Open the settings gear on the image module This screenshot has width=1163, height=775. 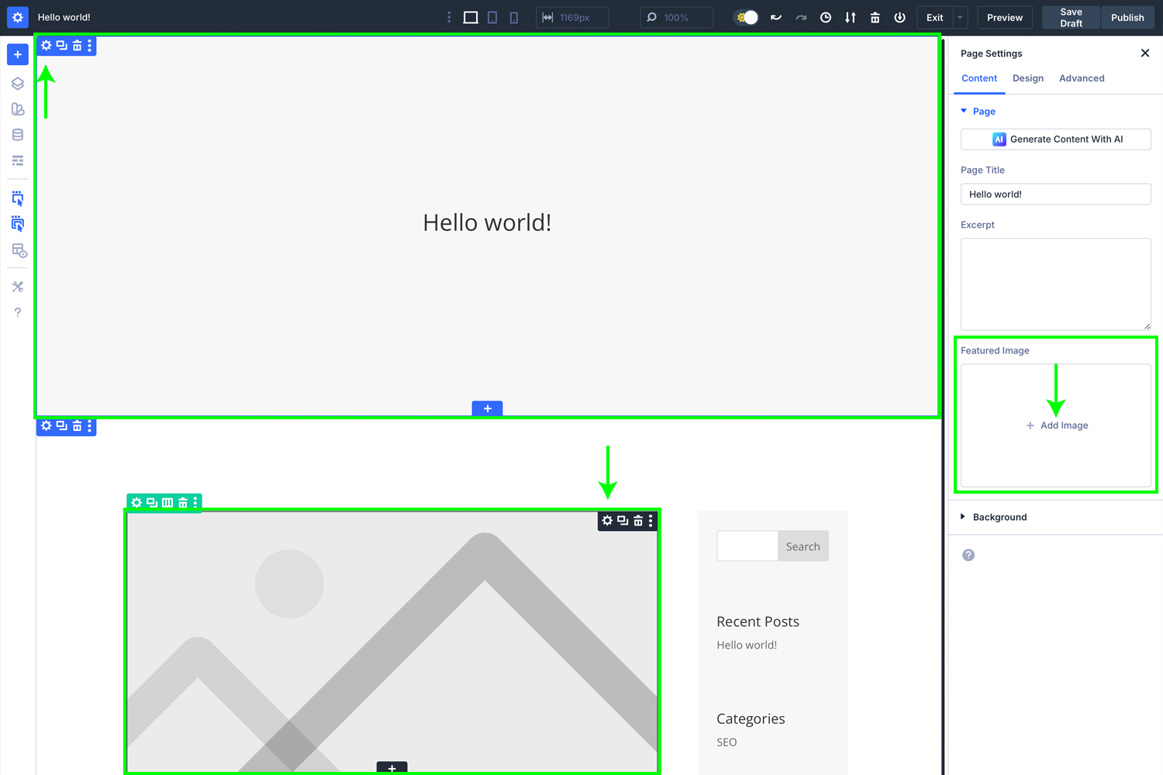tap(606, 520)
